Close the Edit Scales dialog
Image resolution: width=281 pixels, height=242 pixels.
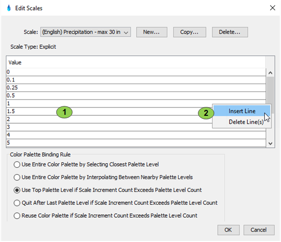[273, 8]
